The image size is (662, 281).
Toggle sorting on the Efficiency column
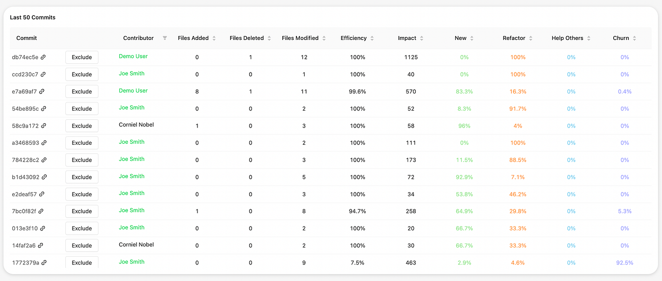click(370, 38)
